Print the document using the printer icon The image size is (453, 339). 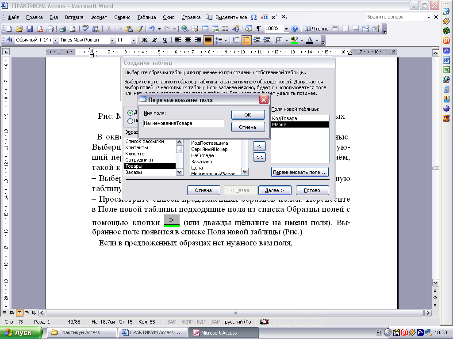[x=63, y=29]
